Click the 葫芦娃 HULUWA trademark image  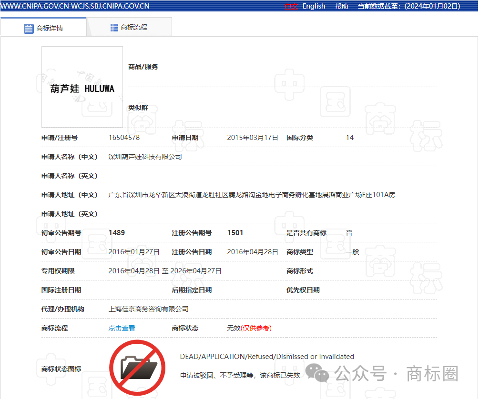(82, 87)
